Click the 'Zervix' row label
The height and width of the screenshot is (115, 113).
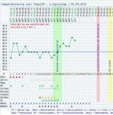[4, 80]
